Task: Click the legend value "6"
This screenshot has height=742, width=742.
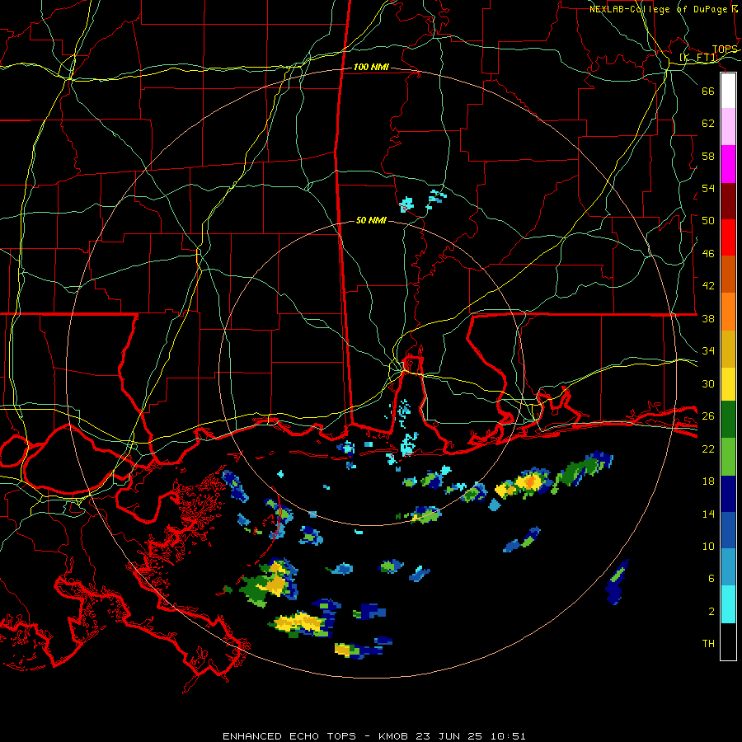Action: pyautogui.click(x=711, y=579)
